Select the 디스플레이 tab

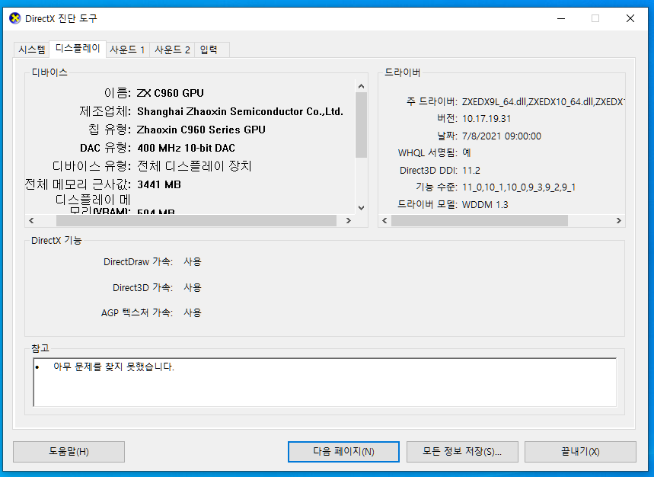click(x=78, y=49)
